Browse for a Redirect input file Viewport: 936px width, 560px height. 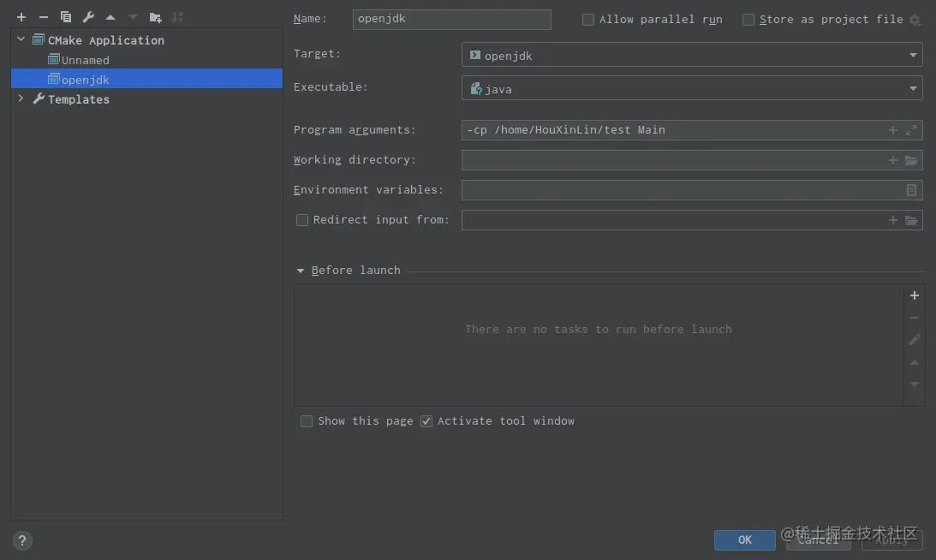(911, 220)
